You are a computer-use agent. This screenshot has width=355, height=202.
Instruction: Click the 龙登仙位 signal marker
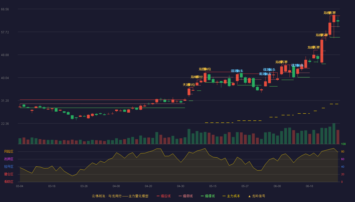pyautogui.click(x=205, y=69)
